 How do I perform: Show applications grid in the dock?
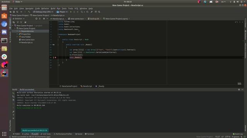click(x=4, y=134)
